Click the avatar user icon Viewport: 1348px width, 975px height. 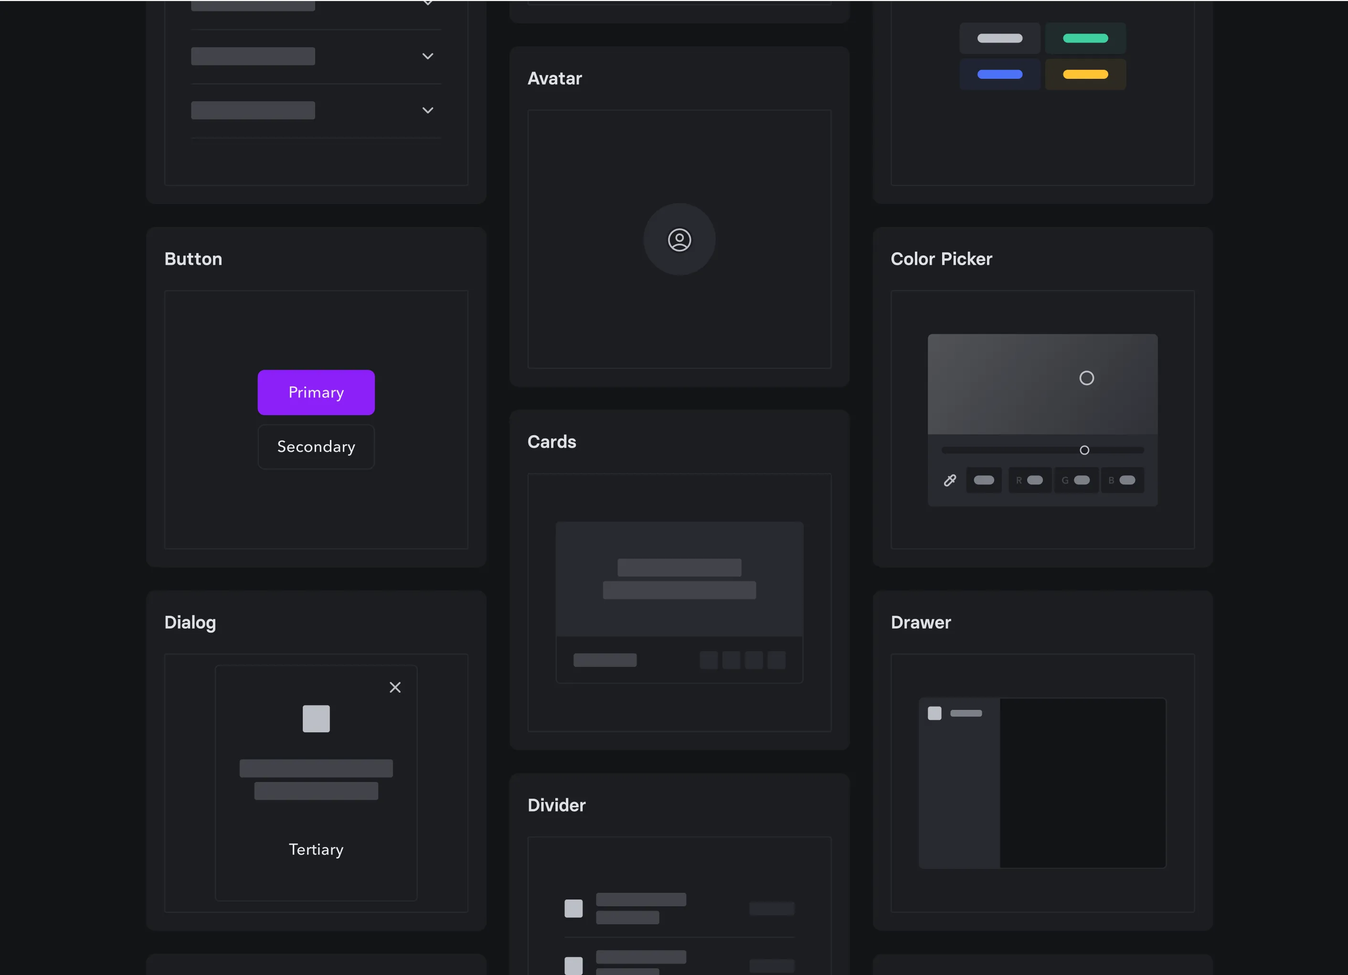pos(679,240)
